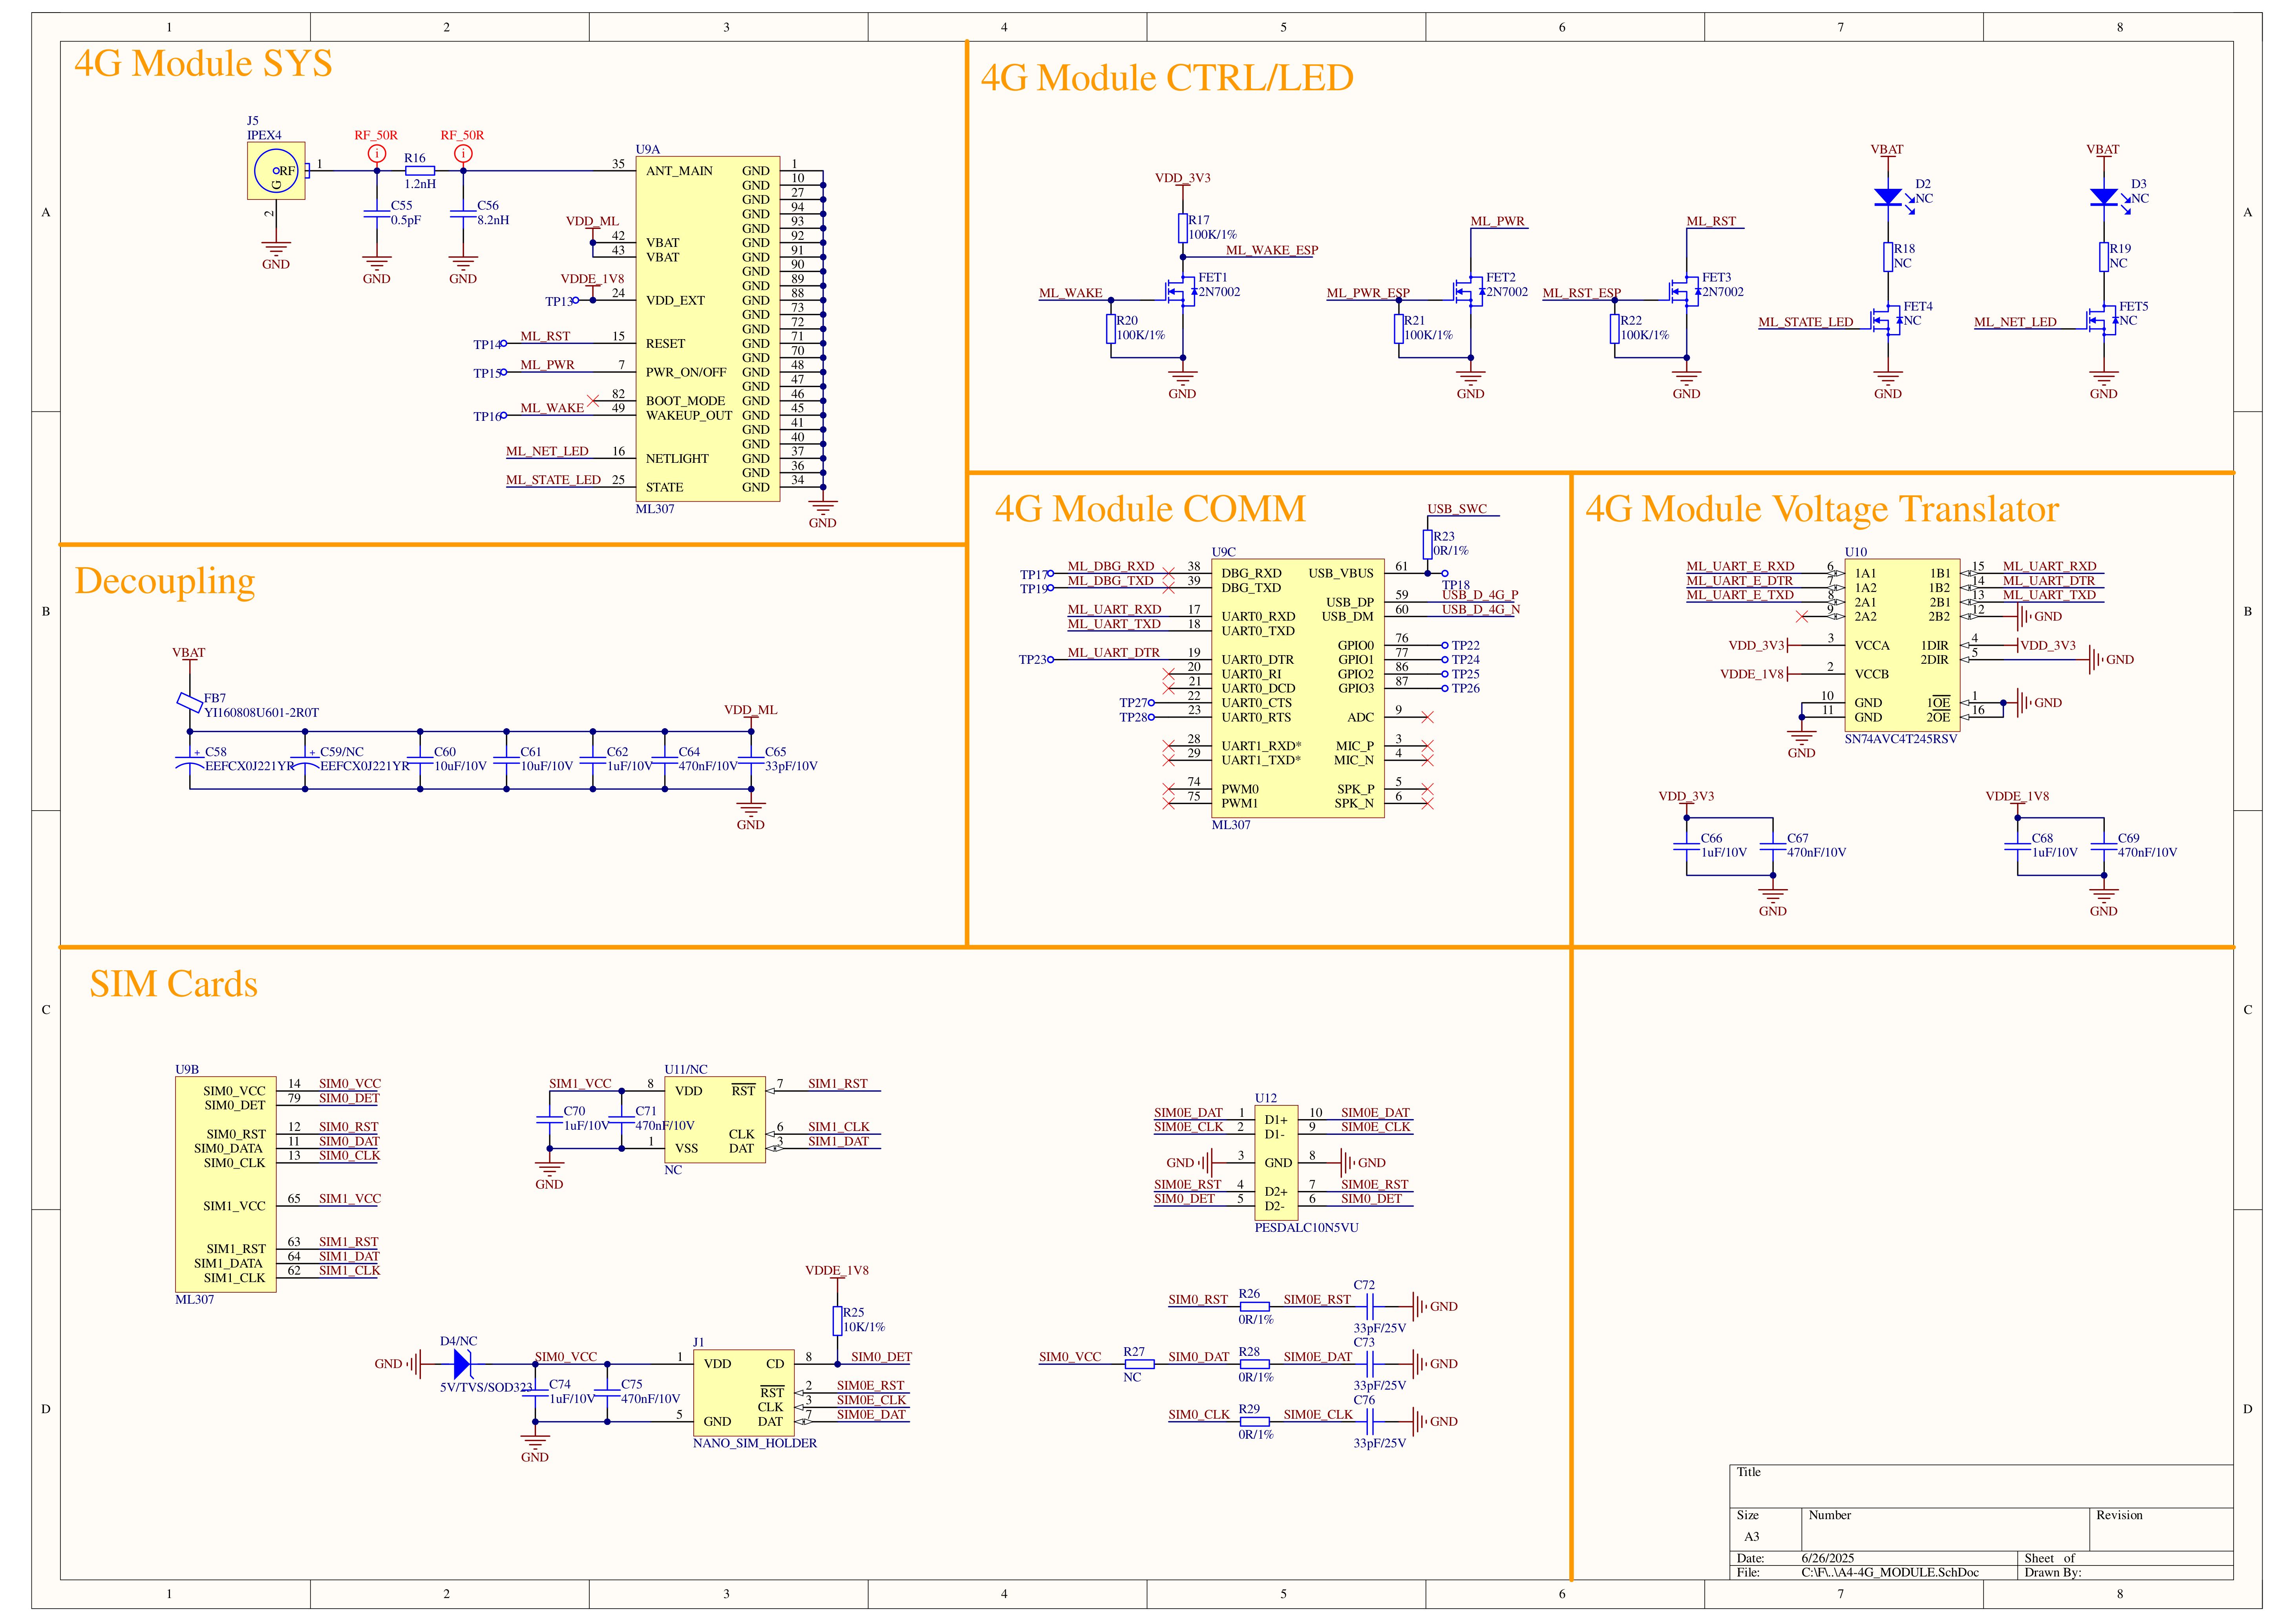Image resolution: width=2296 pixels, height=1622 pixels.
Task: Click the RF_50R directive marker right of R16
Action: [462, 153]
